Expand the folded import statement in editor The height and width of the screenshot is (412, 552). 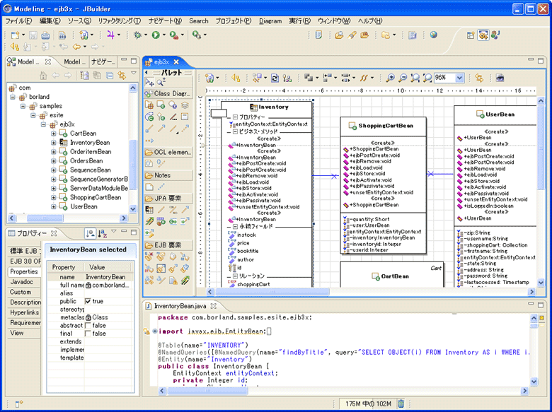pos(154,331)
